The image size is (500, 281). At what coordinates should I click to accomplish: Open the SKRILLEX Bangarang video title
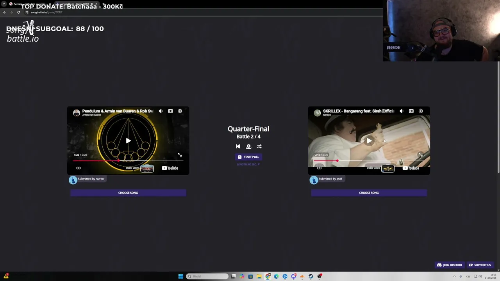click(359, 111)
